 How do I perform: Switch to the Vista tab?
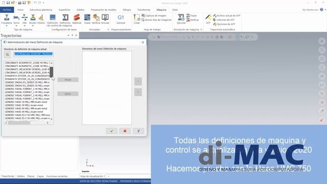pyautogui.click(x=175, y=10)
